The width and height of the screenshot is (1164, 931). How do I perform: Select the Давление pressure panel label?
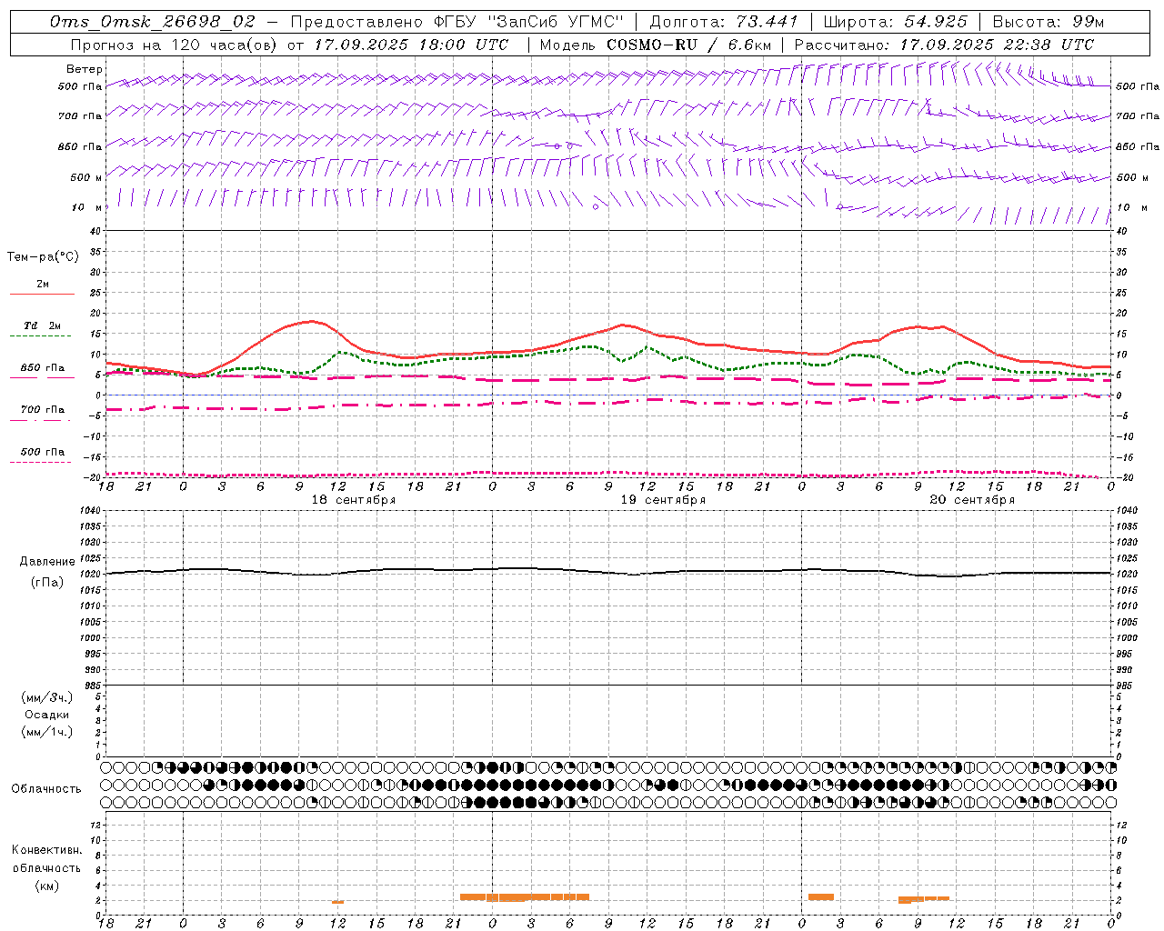pos(47,562)
